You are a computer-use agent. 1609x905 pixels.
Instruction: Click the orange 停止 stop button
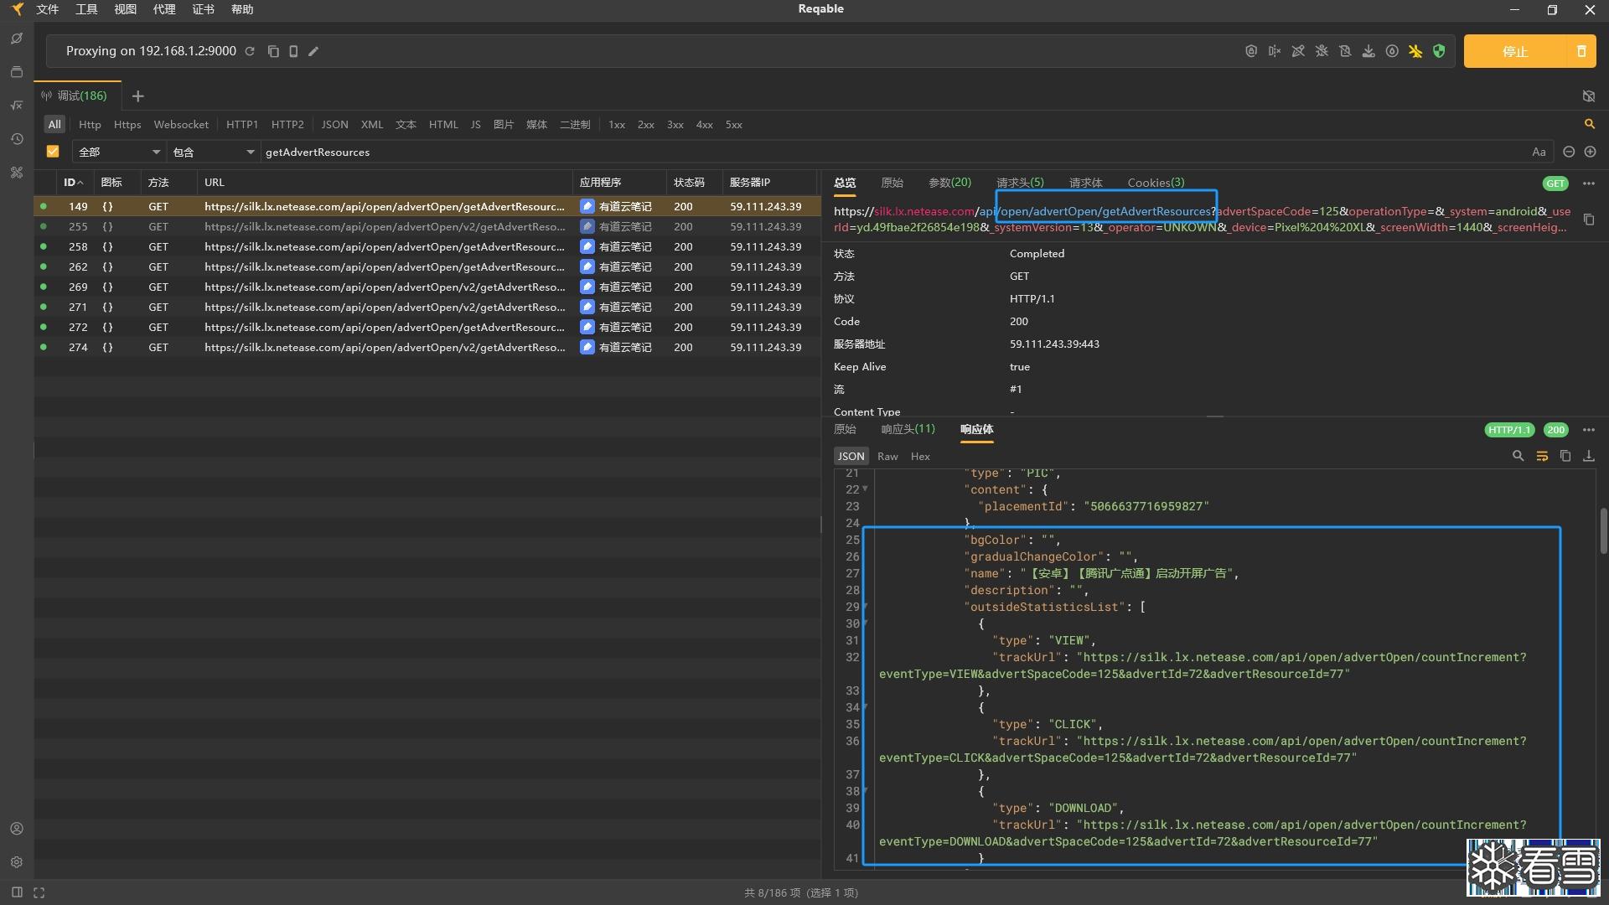point(1514,51)
